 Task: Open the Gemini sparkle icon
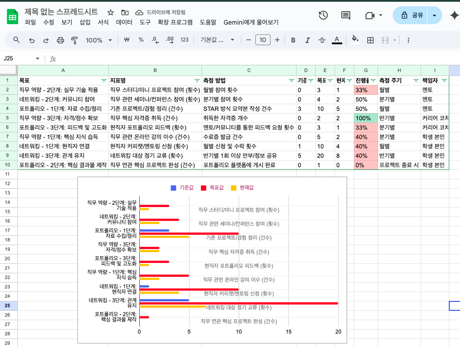pyautogui.click(x=454, y=15)
